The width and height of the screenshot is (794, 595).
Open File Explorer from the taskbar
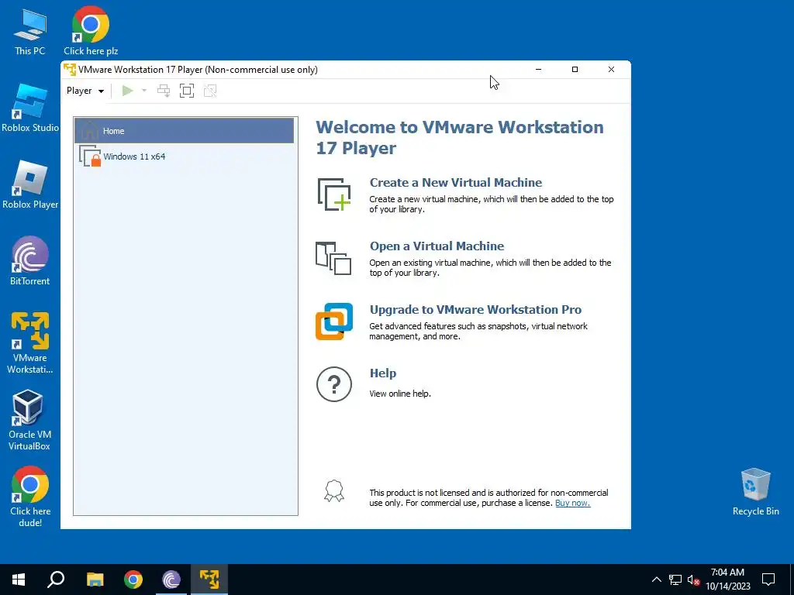point(95,580)
